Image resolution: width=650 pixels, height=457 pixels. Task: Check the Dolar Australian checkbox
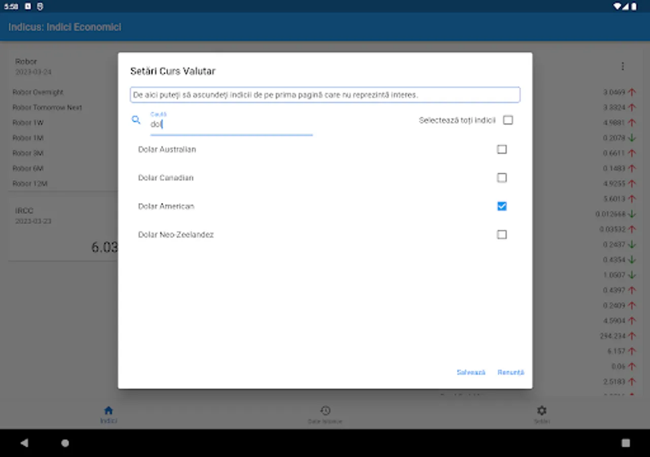click(502, 149)
